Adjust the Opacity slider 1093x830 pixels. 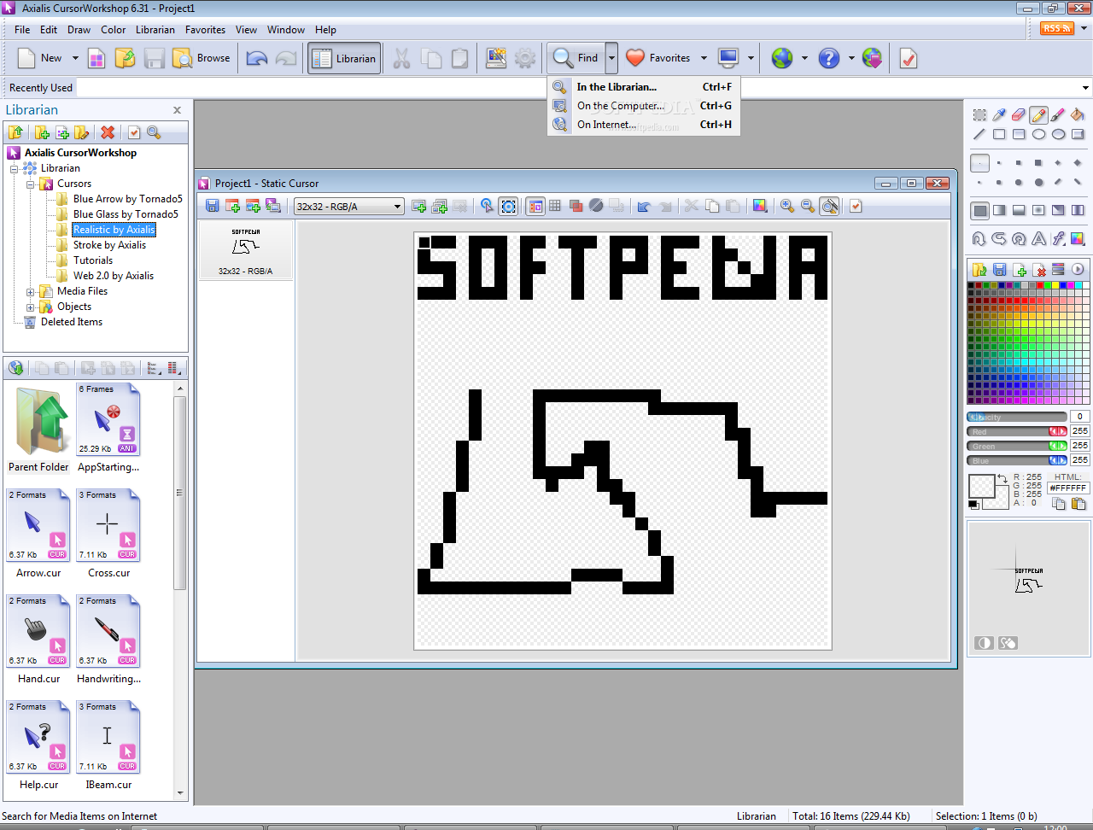tap(1016, 417)
